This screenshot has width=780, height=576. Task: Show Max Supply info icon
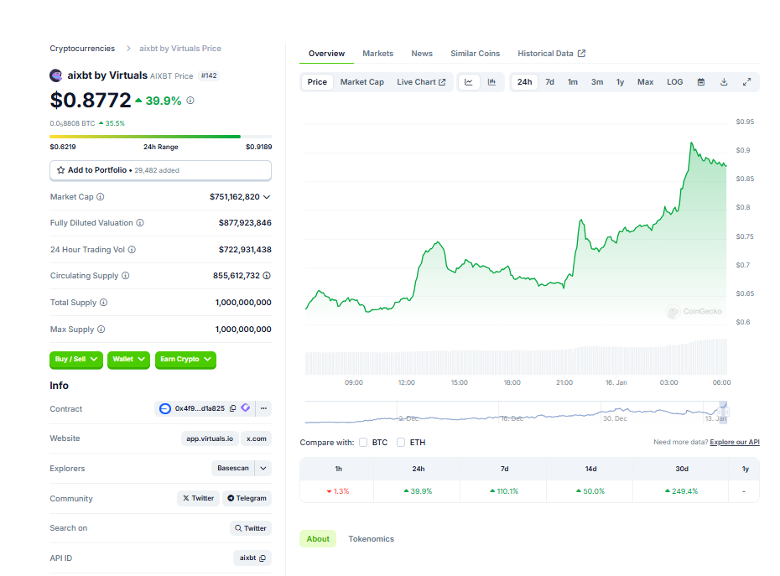pyautogui.click(x=101, y=330)
